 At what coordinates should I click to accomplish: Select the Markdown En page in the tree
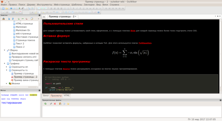23,30
